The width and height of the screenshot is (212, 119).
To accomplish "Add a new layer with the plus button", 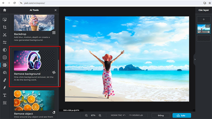I will click(x=204, y=19).
